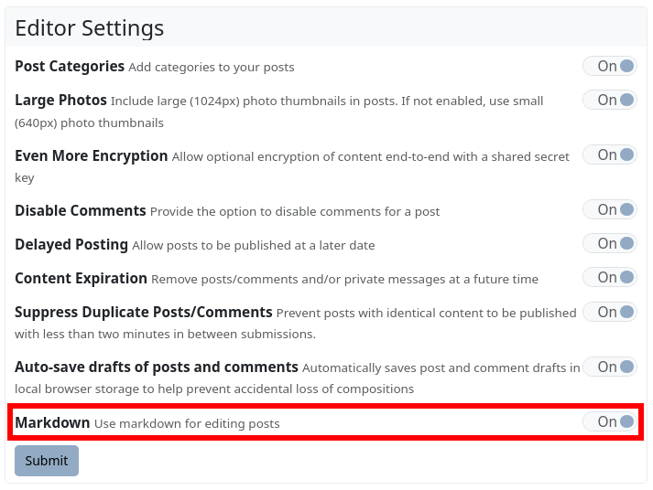653x490 pixels.
Task: Select the Large Photos label text
Action: coord(60,101)
